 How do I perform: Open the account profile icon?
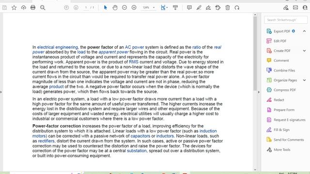point(305,8)
